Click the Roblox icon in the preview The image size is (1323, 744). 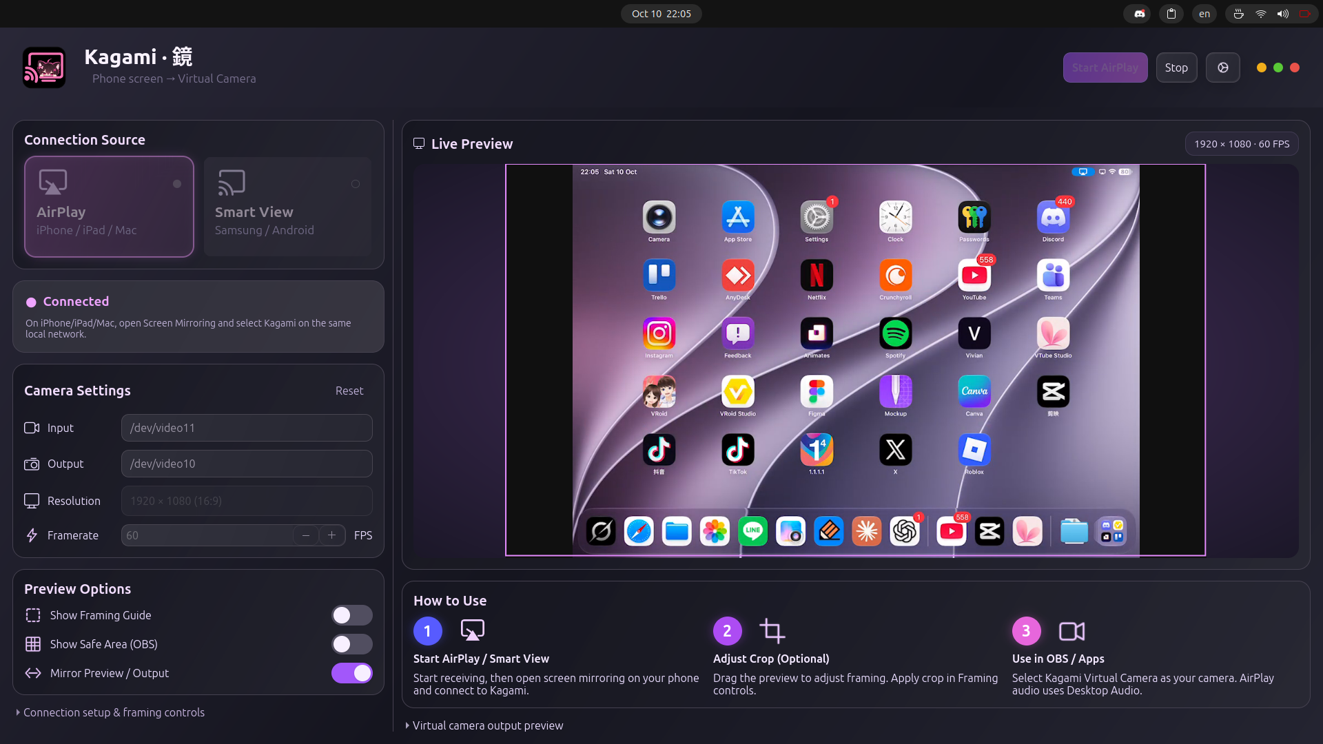pyautogui.click(x=974, y=451)
